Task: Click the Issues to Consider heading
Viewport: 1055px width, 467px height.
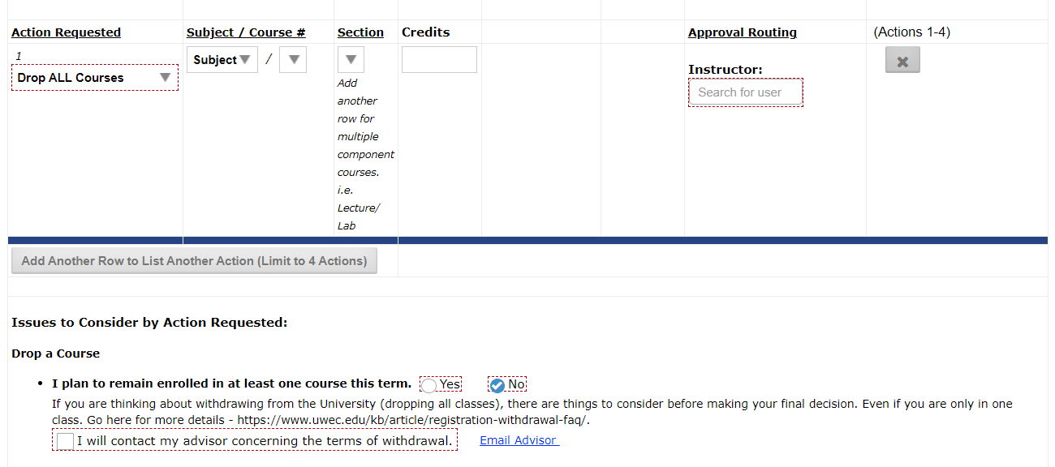Action: [x=149, y=323]
